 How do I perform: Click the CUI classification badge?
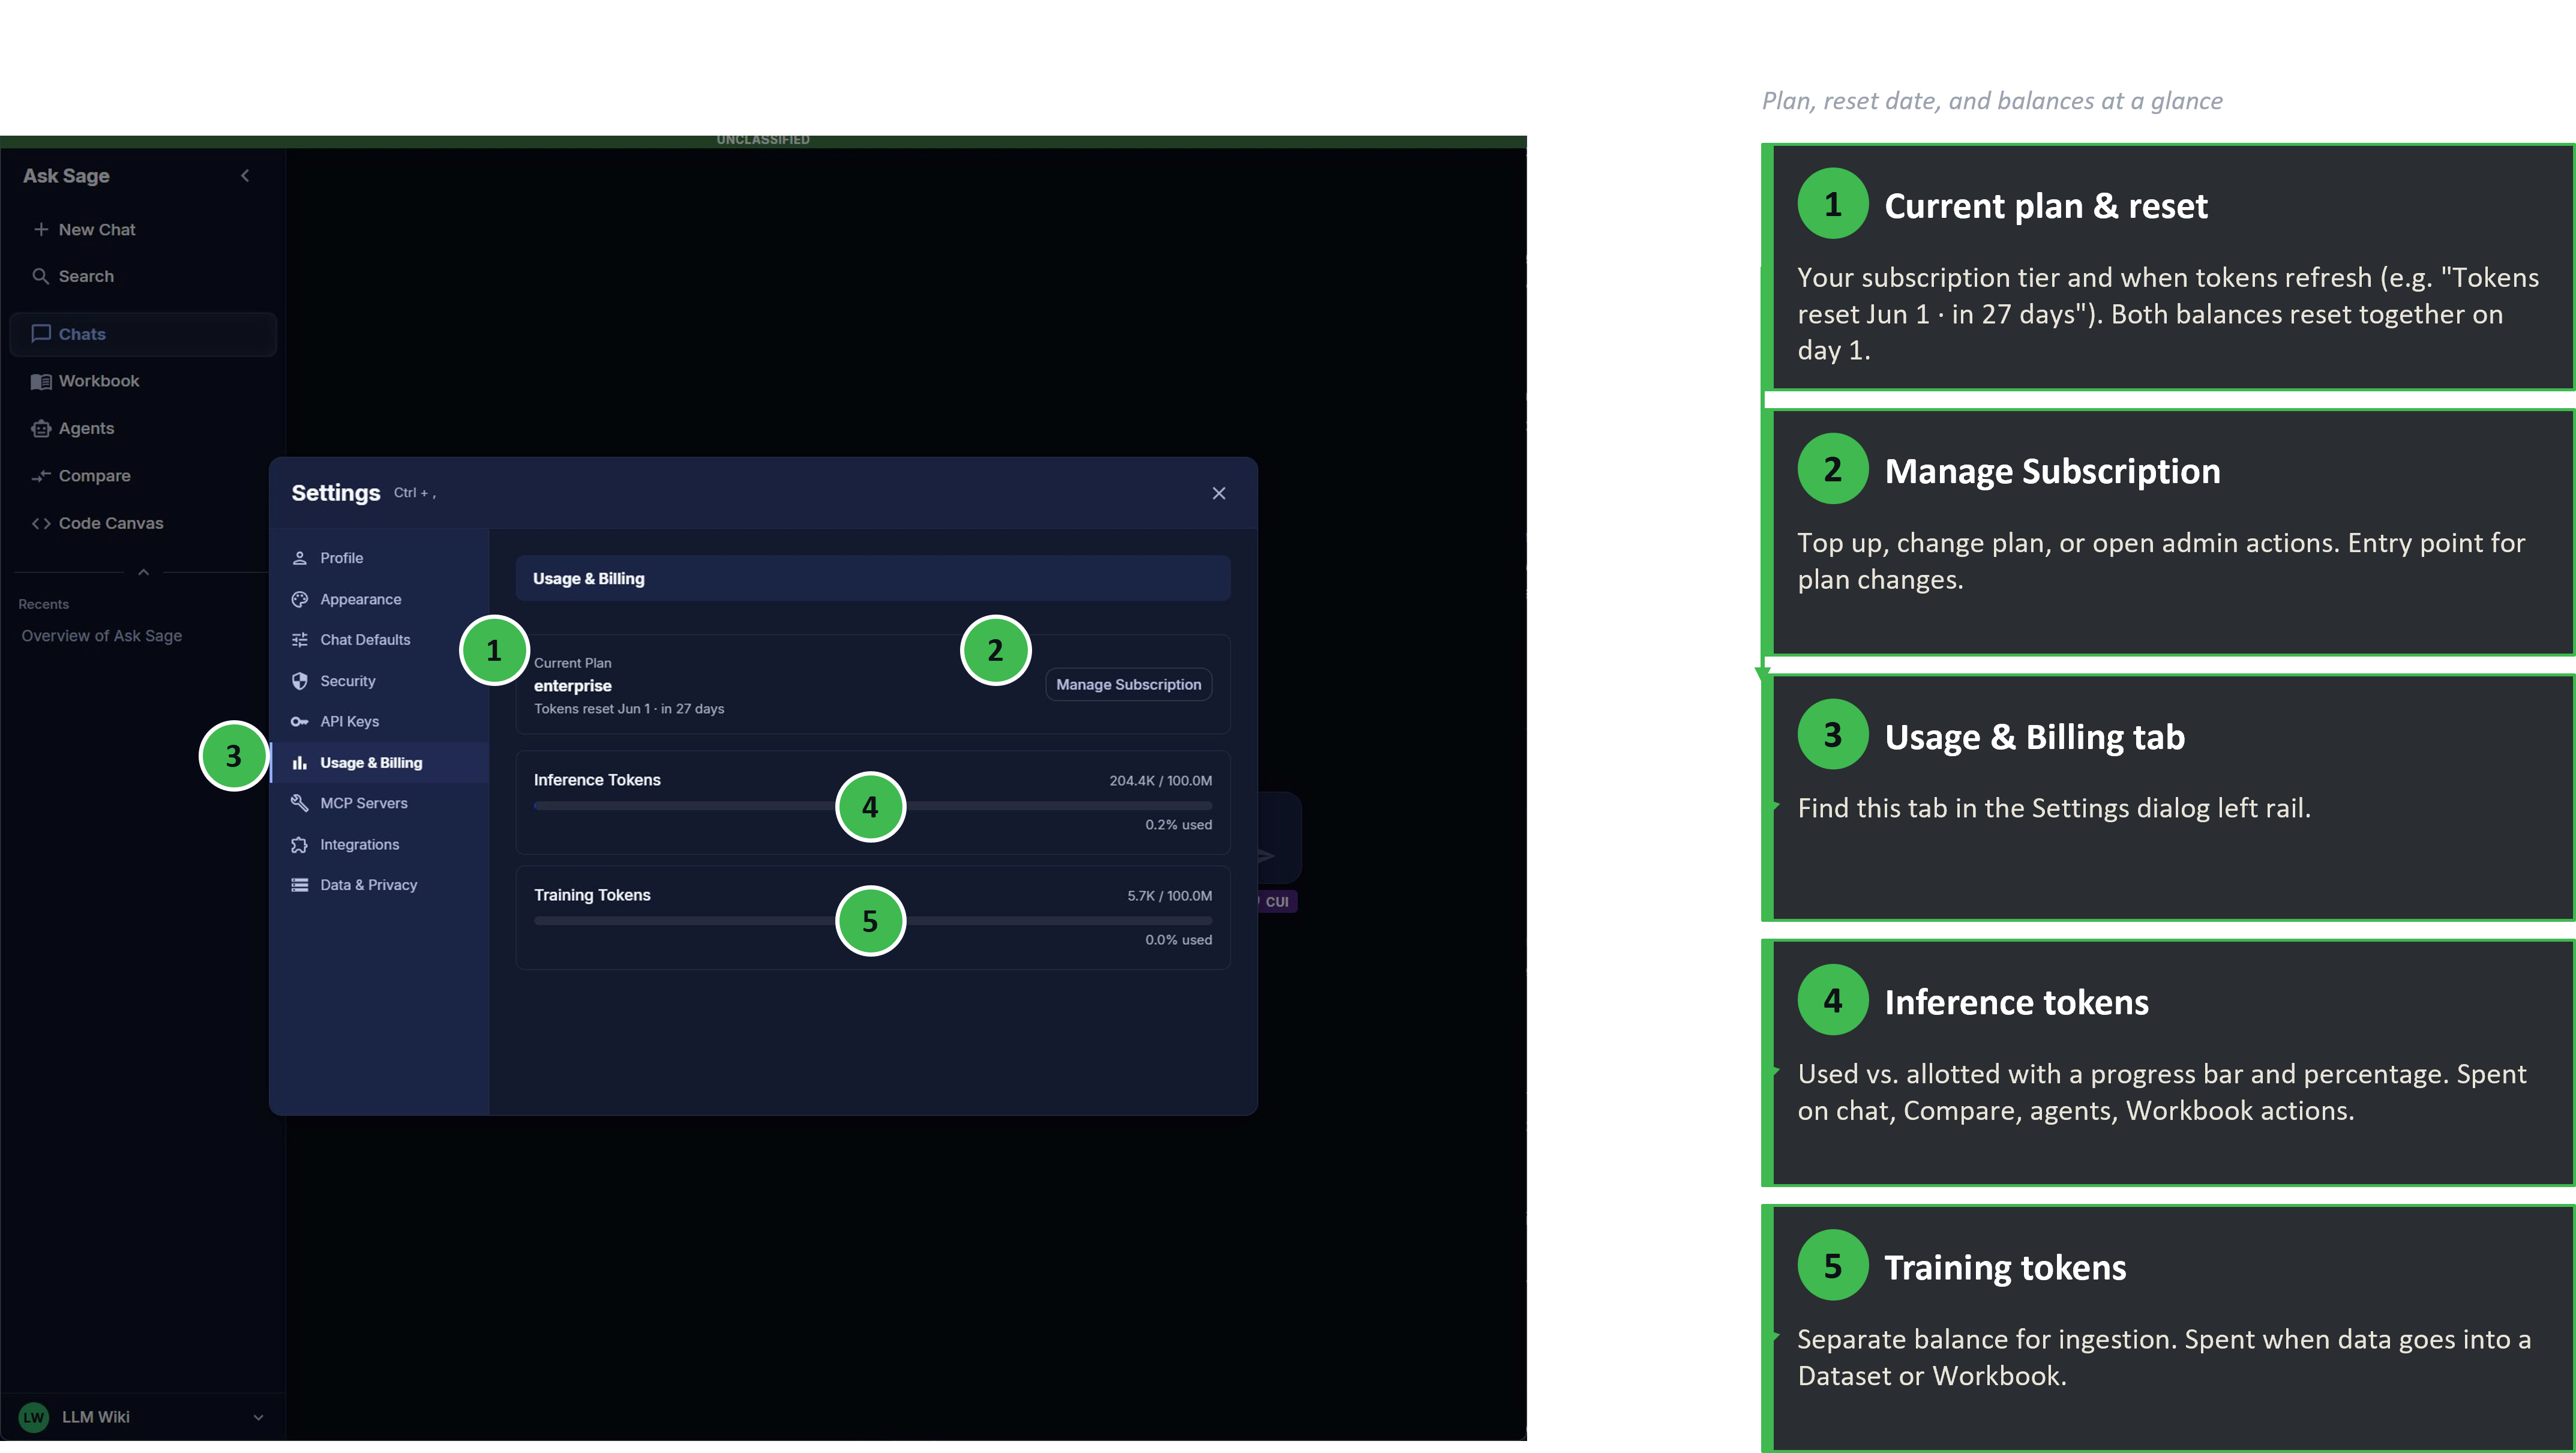click(x=1277, y=902)
